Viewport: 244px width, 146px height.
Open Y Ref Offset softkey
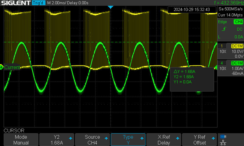(199, 140)
